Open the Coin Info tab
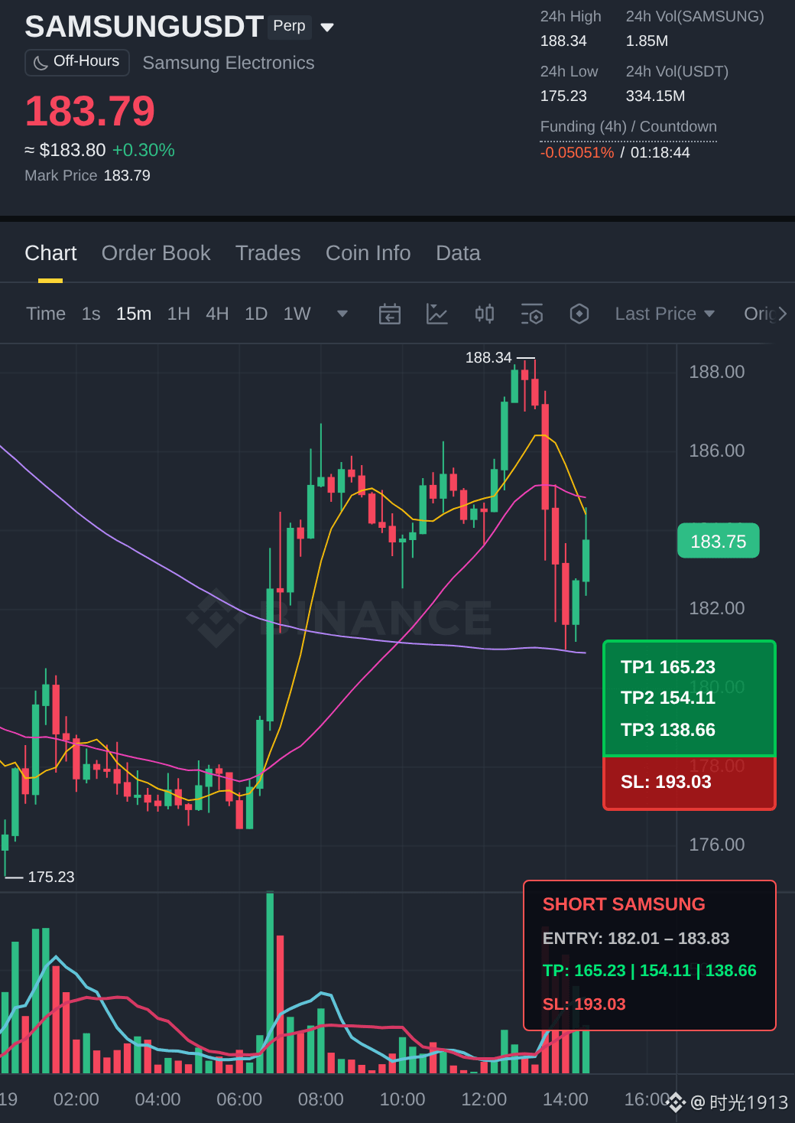This screenshot has width=795, height=1123. tap(368, 253)
